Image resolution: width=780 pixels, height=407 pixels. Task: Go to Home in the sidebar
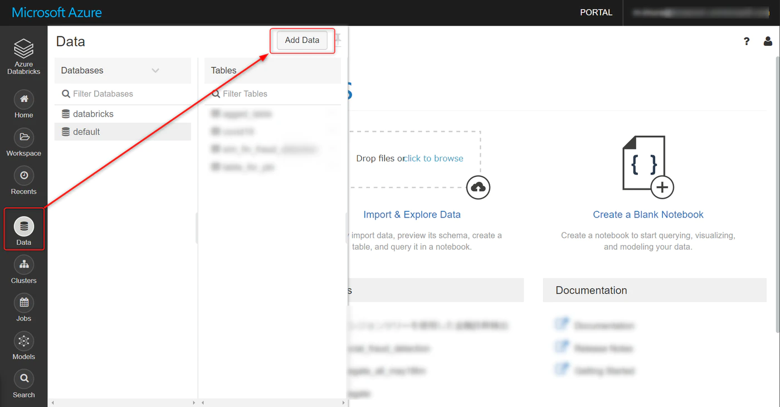[23, 99]
